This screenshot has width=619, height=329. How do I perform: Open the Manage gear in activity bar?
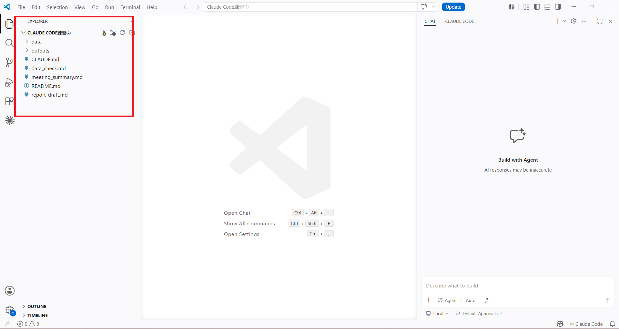[x=10, y=310]
